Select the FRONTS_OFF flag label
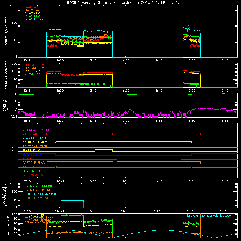 32,171
